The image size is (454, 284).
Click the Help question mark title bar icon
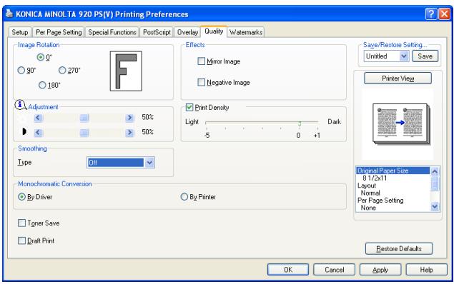431,14
